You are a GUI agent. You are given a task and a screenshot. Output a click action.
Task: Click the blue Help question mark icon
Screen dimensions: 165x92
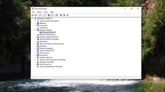click(x=49, y=15)
